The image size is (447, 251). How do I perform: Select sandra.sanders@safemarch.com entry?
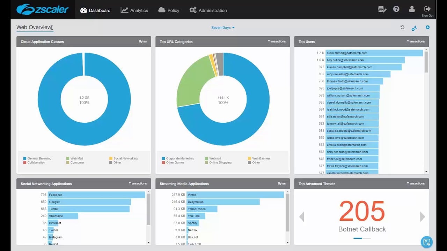point(352,131)
